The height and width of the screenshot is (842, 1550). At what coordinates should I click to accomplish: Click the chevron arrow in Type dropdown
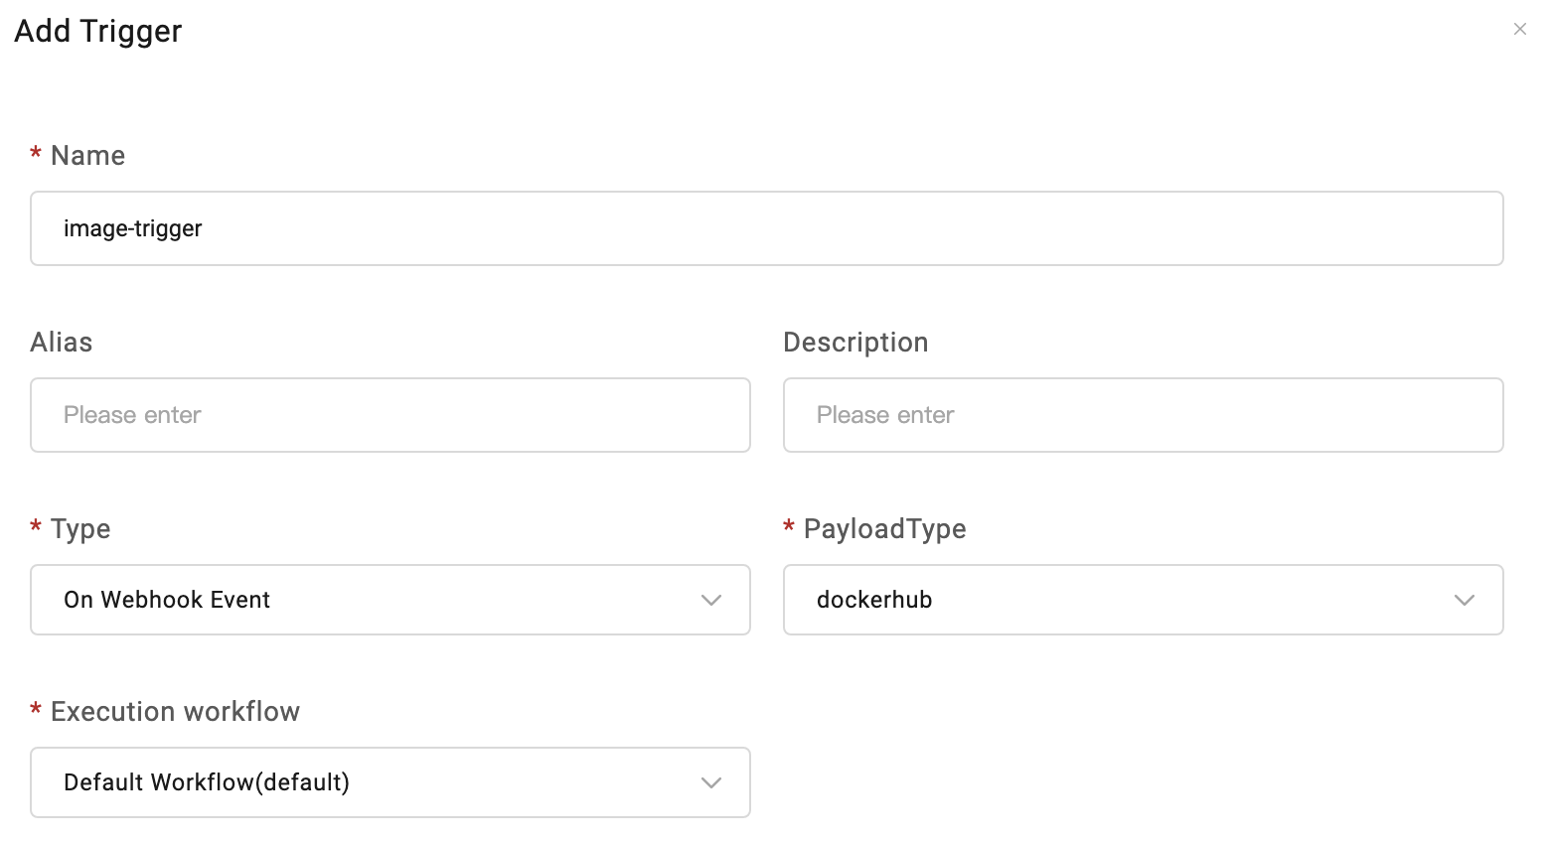[710, 600]
